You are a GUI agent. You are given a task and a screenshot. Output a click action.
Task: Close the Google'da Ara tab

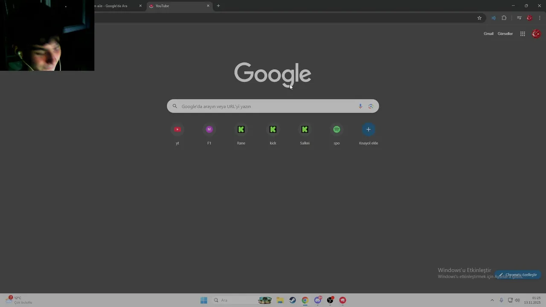(x=140, y=6)
